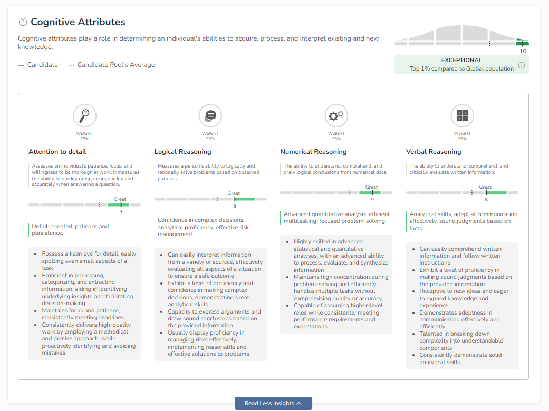Click the Verbal Reasoning score bar
This screenshot has height=411, width=549.
pyautogui.click(x=462, y=193)
